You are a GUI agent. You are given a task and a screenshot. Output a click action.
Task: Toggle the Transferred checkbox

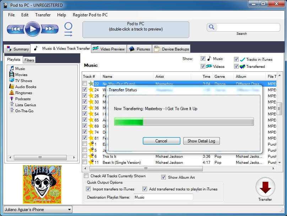point(236,66)
